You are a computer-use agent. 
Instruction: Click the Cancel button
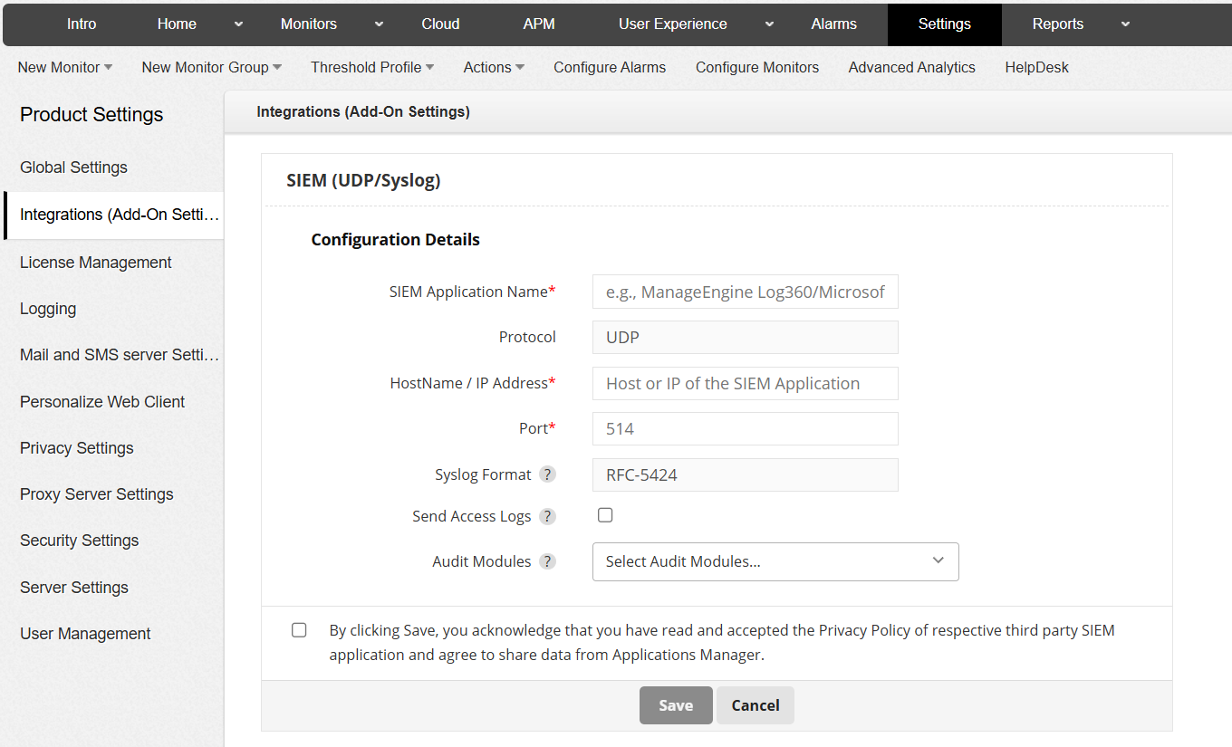pyautogui.click(x=755, y=705)
